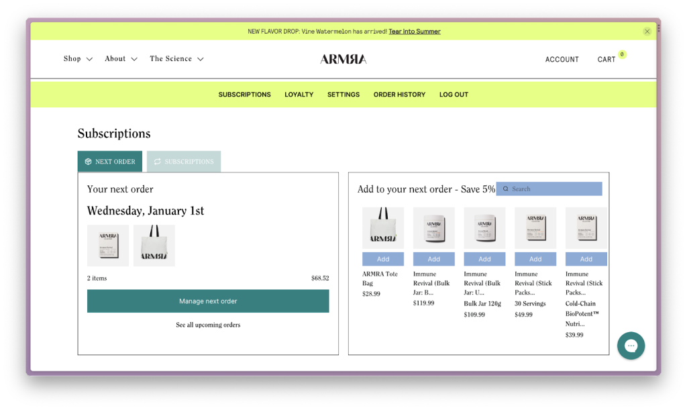Close the announcement banner
The height and width of the screenshot is (410, 687).
pyautogui.click(x=647, y=32)
